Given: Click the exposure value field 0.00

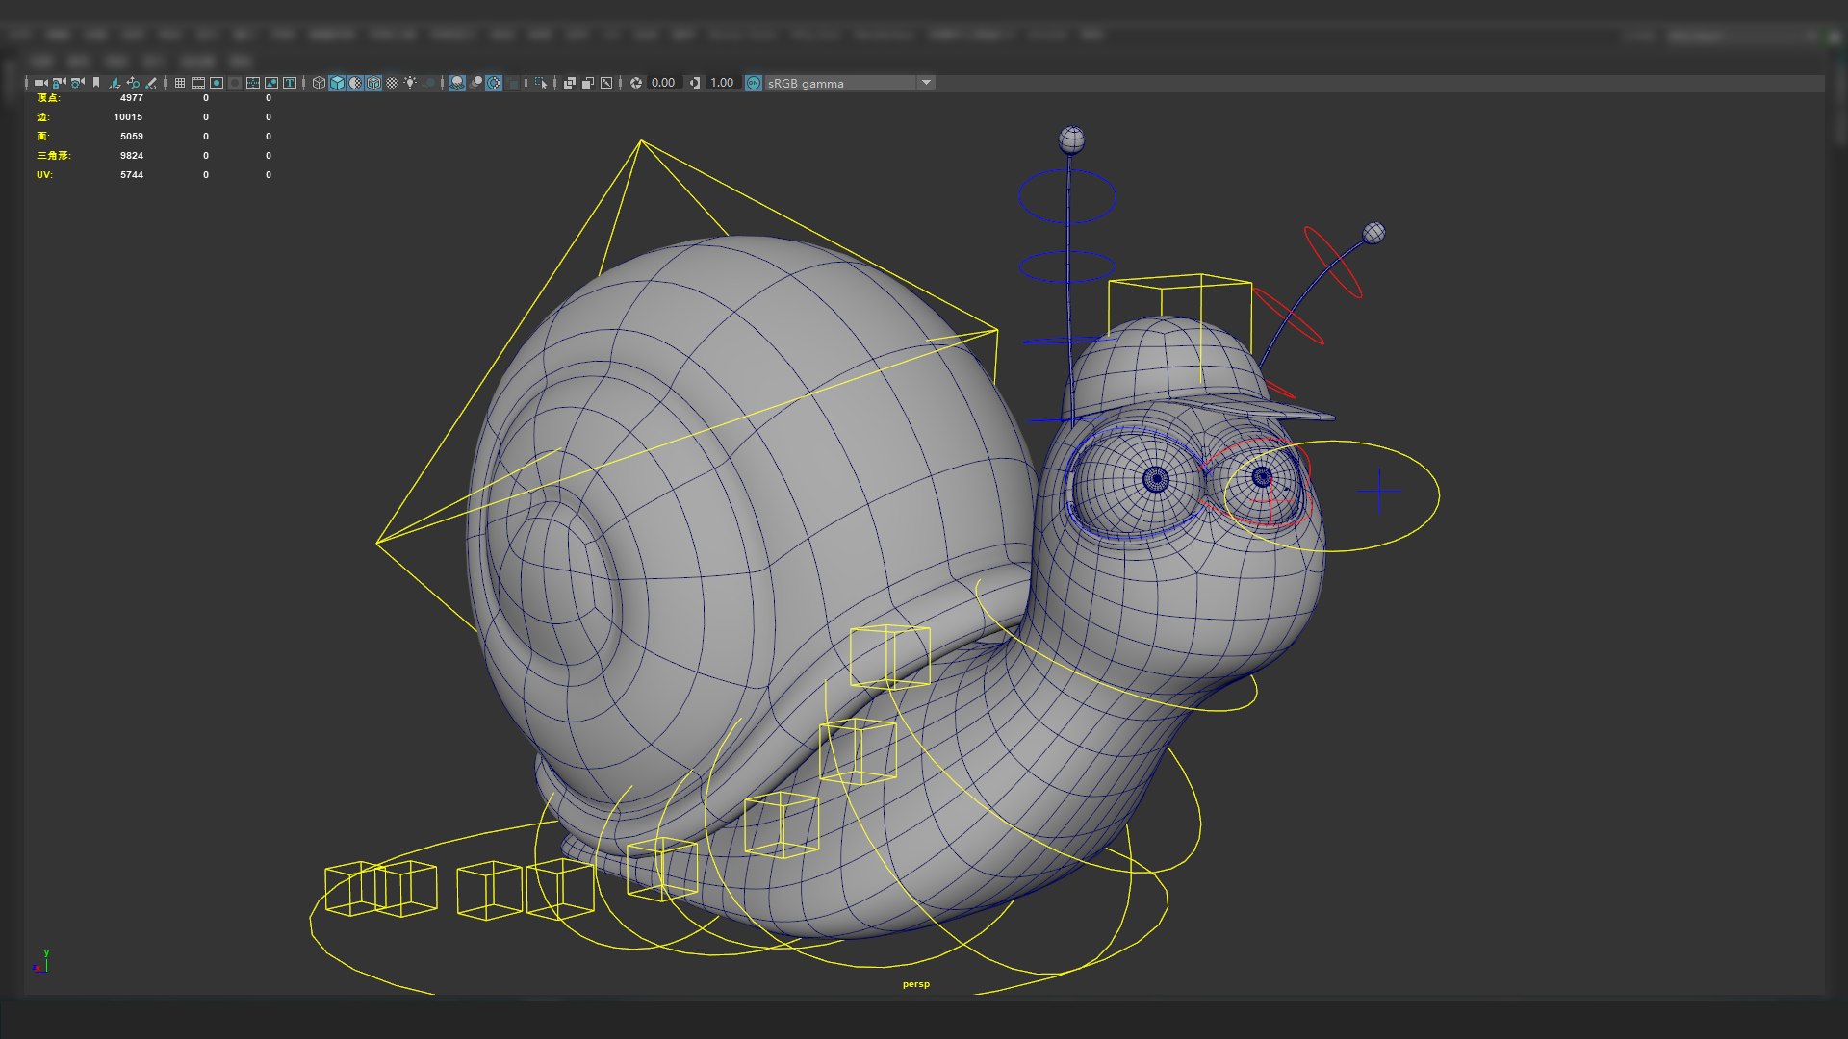Looking at the screenshot, I should coord(663,83).
